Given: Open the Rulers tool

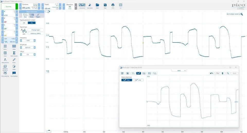Looking at the screenshot, I should tap(14, 61).
